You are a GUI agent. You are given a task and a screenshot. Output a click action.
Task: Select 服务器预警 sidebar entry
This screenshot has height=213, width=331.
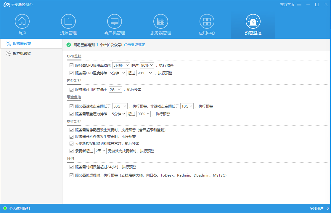coord(21,44)
